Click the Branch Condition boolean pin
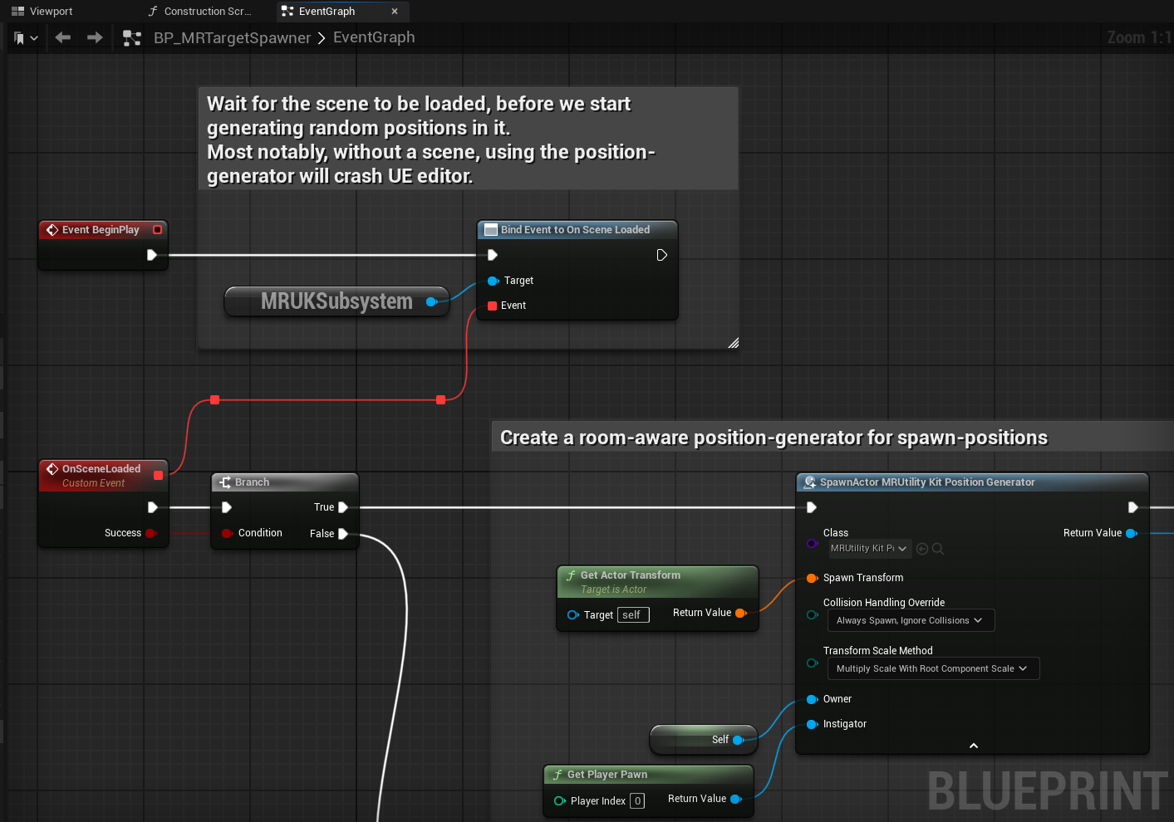The width and height of the screenshot is (1174, 822). pos(226,533)
